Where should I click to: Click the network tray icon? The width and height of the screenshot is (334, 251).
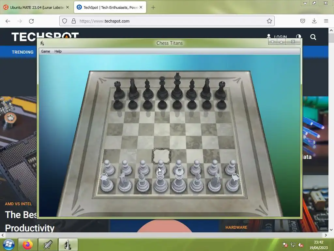[x=293, y=245]
